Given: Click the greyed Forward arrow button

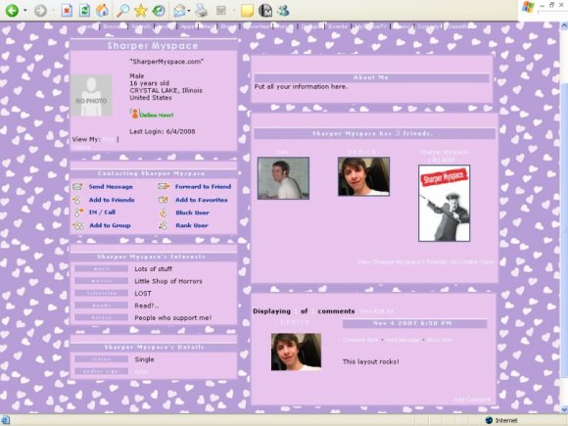Looking at the screenshot, I should click(x=40, y=10).
